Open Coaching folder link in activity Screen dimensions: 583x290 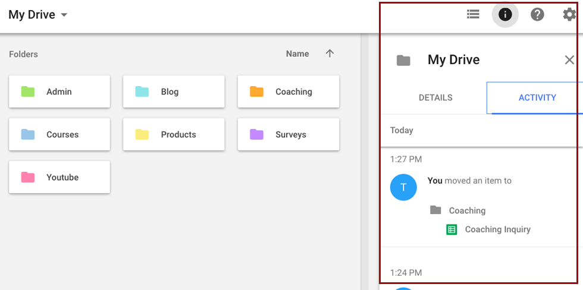pos(467,210)
